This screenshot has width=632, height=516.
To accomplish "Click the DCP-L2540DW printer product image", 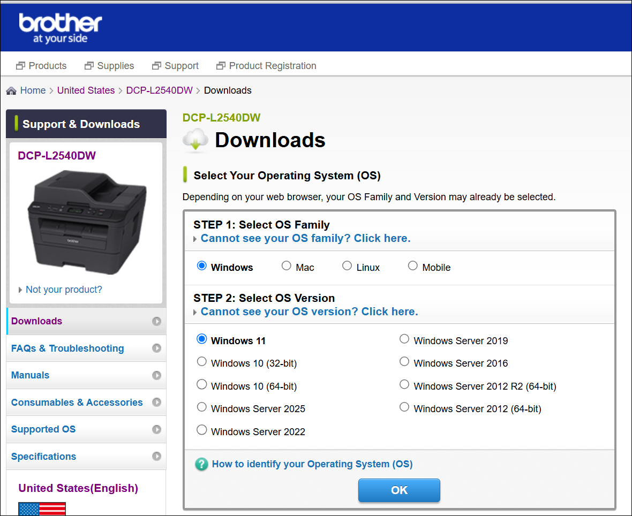I will coord(87,222).
